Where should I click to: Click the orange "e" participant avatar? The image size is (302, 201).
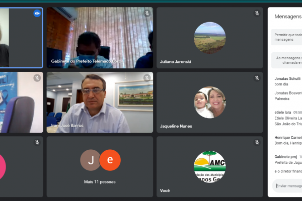(x=110, y=160)
